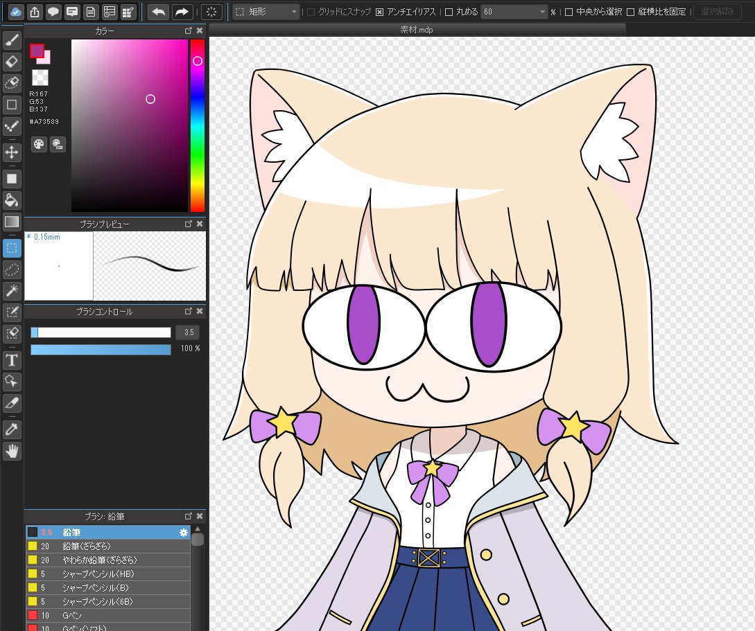Click the grid-with-pencil panel edit icon

128,12
